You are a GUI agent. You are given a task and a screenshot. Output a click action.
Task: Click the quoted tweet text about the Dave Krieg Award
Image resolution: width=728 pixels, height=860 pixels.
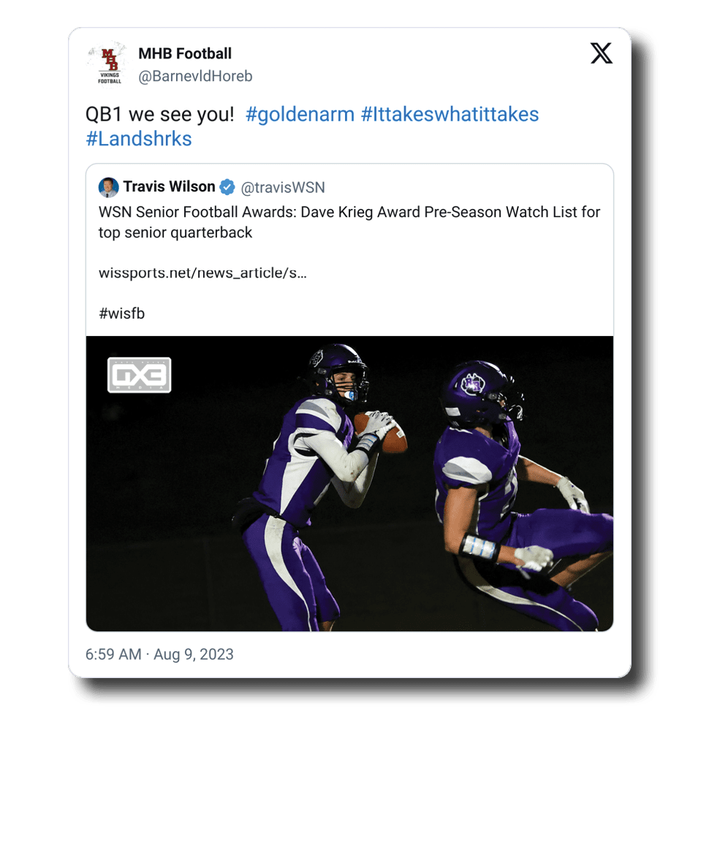click(x=349, y=222)
